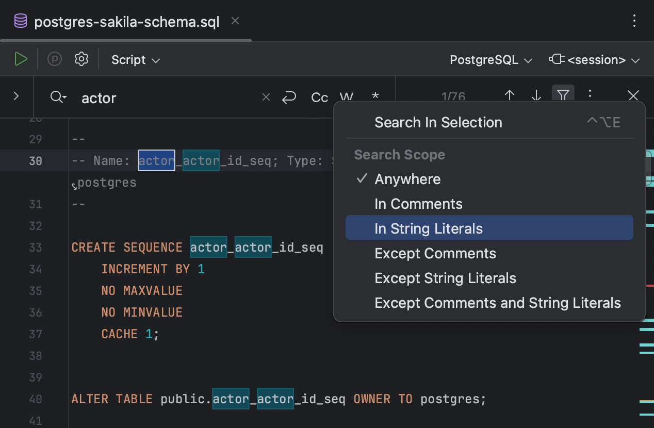Click the circled P profiler icon
Viewport: 654px width, 428px height.
click(x=54, y=59)
